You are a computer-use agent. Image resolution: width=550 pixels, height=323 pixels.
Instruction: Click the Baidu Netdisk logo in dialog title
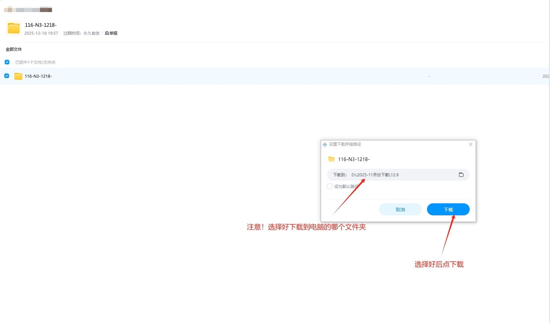click(x=324, y=145)
